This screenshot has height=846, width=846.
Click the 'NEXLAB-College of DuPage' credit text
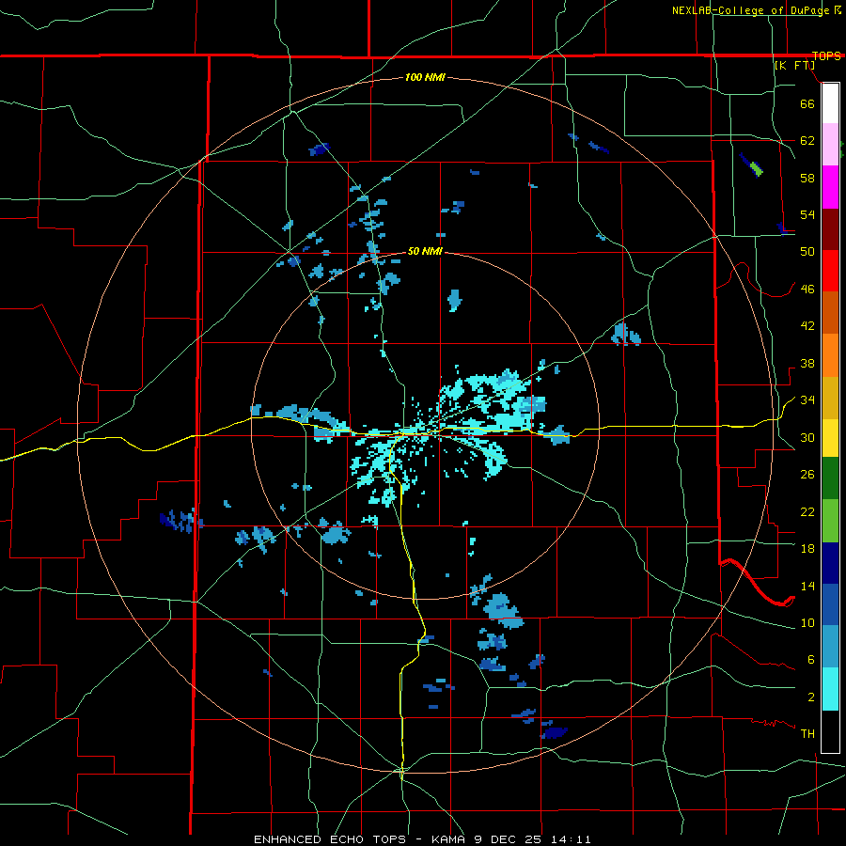750,10
